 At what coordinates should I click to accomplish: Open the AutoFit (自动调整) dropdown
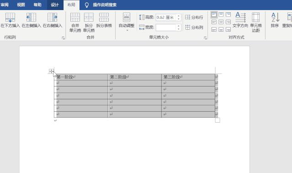(x=127, y=22)
